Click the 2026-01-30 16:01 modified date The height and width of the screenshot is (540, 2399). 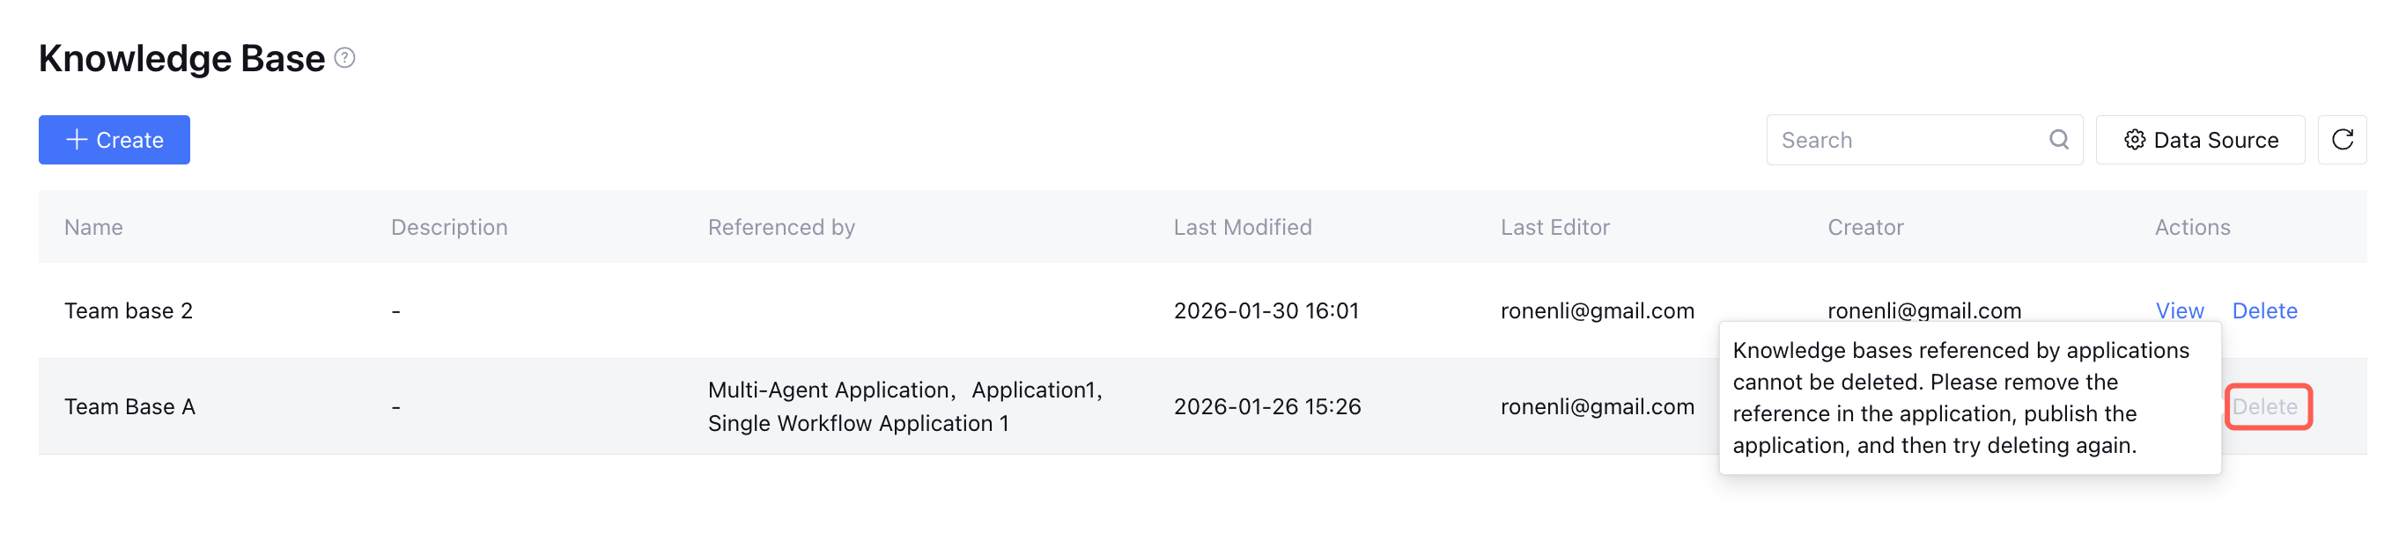click(x=1266, y=311)
